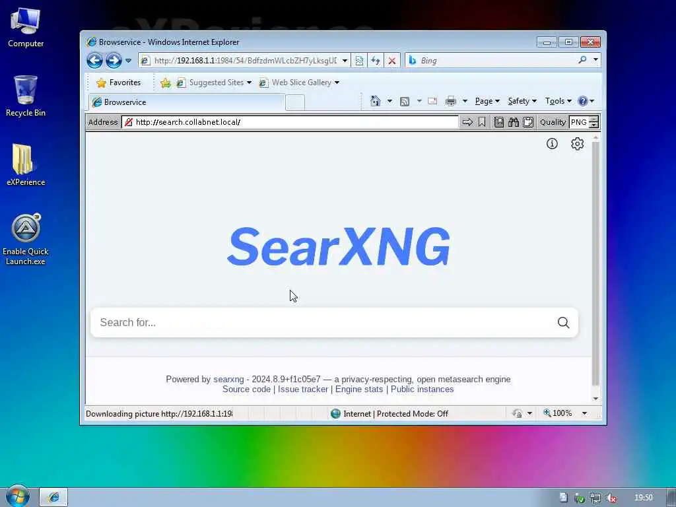
Task: Open the Tools menu
Action: coord(558,101)
